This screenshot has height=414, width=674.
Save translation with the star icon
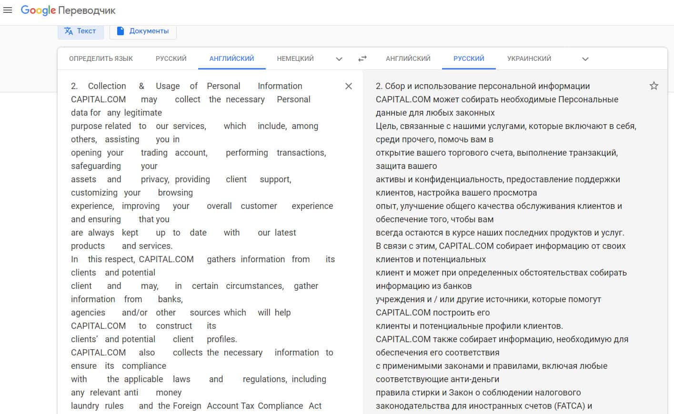click(x=654, y=86)
